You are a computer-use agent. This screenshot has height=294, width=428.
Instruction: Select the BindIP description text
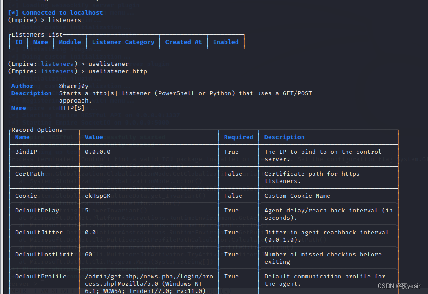coord(323,155)
